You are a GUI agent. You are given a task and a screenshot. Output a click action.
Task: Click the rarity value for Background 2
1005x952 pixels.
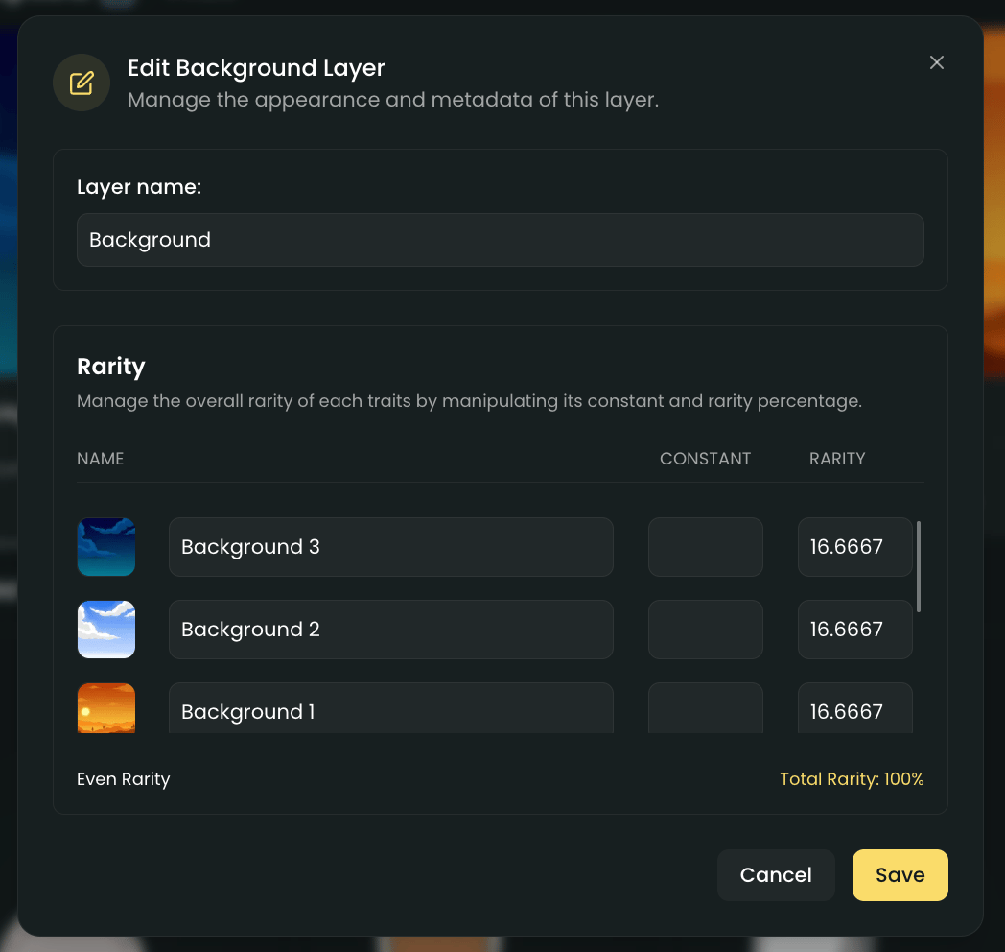[855, 630]
